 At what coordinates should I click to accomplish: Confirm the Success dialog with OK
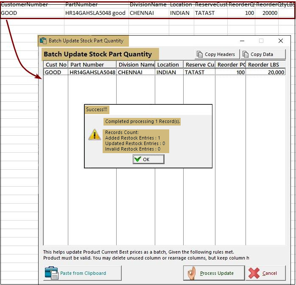(x=148, y=159)
